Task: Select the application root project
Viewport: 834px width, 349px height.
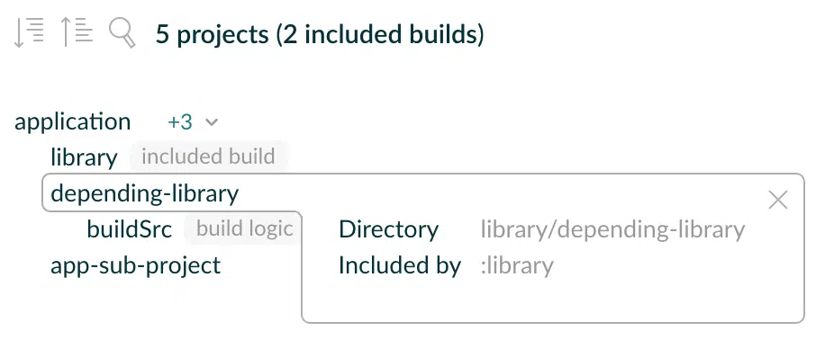Action: [72, 122]
